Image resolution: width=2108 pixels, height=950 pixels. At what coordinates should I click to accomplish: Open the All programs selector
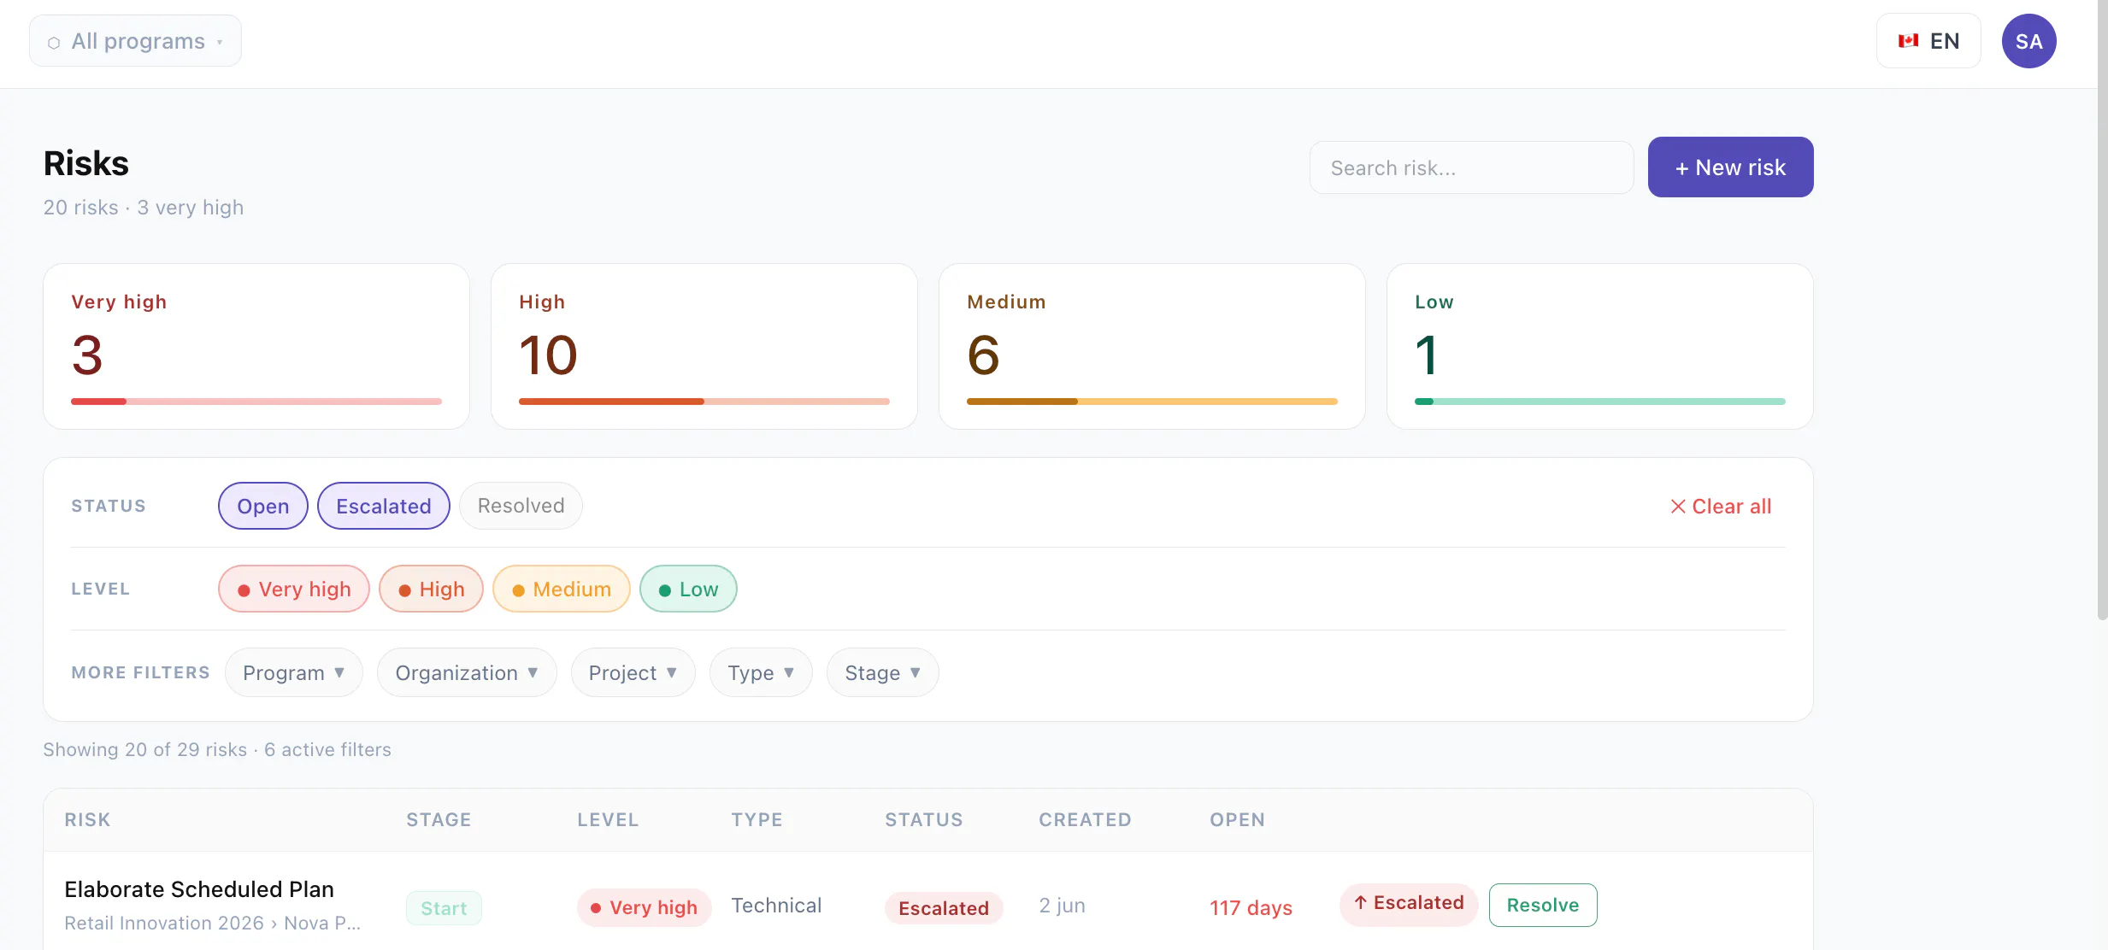[135, 41]
